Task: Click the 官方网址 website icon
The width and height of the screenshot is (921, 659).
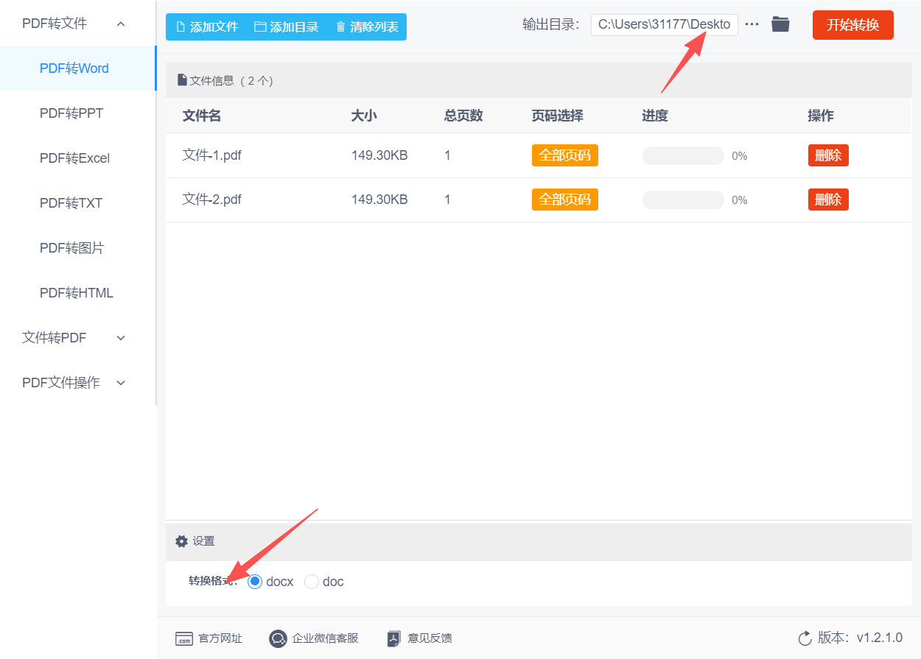Action: [183, 638]
